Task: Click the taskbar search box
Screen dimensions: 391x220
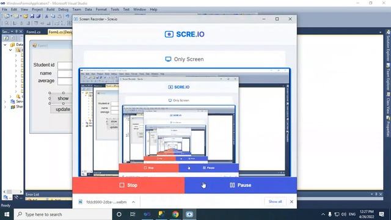Action: (x=63, y=215)
